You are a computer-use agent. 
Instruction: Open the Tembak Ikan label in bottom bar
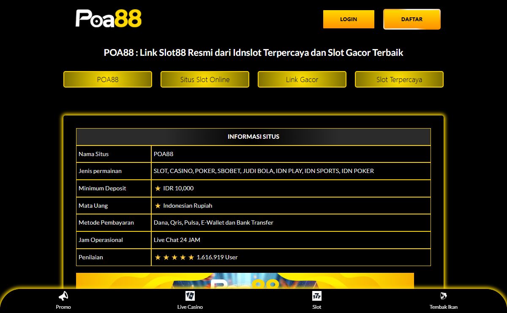[x=444, y=307]
